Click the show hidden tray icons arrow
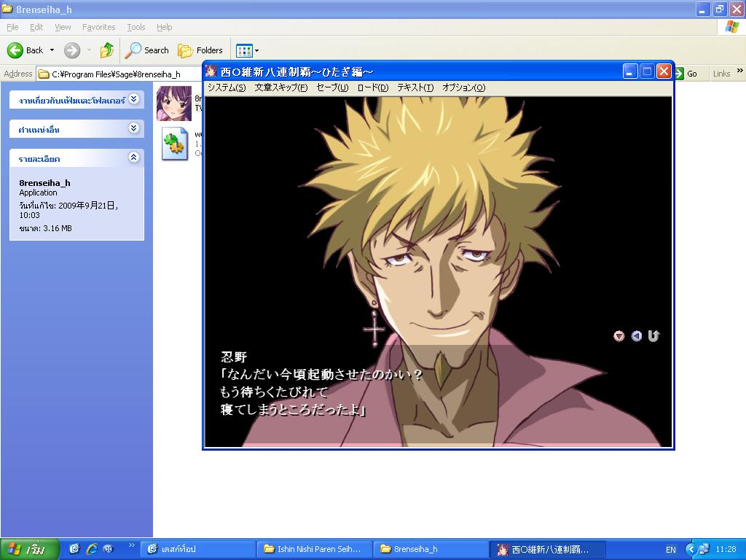Viewport: 746px width, 560px height. [x=691, y=549]
